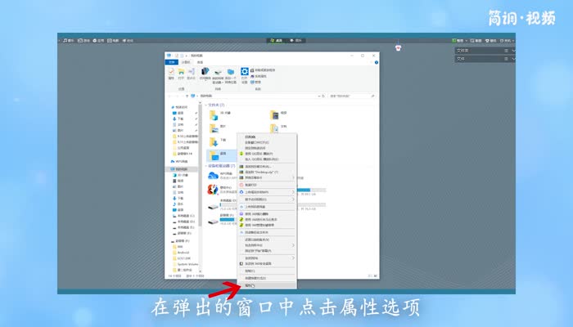
Task: Select This PC in navigation pane
Action: pos(181,169)
